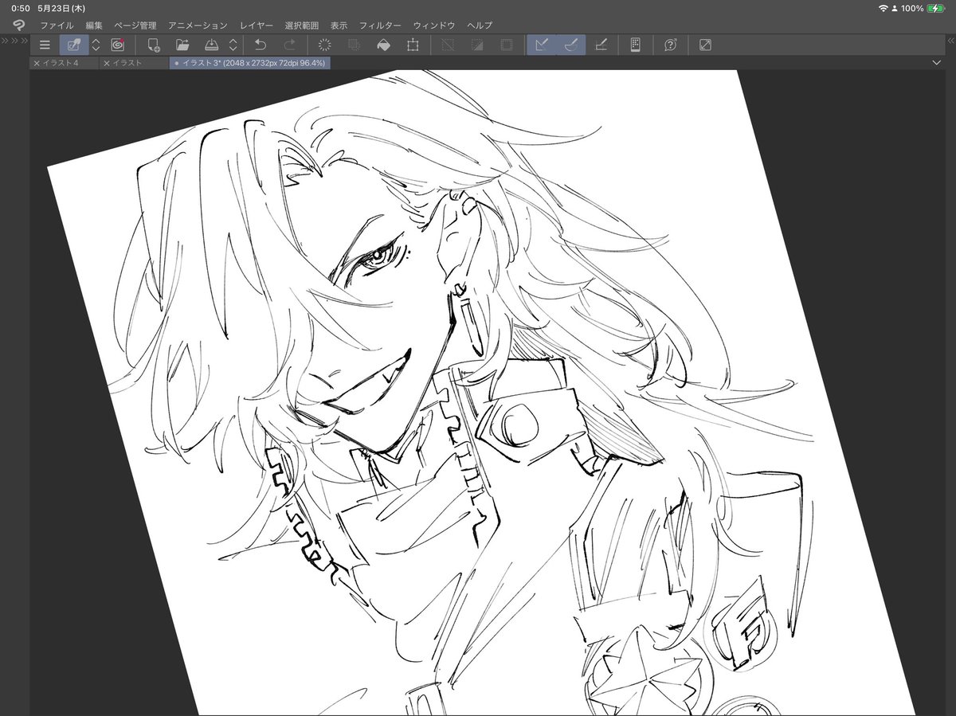The height and width of the screenshot is (716, 956).
Task: Click the Clip Studio spiral launch icon
Action: 118,45
